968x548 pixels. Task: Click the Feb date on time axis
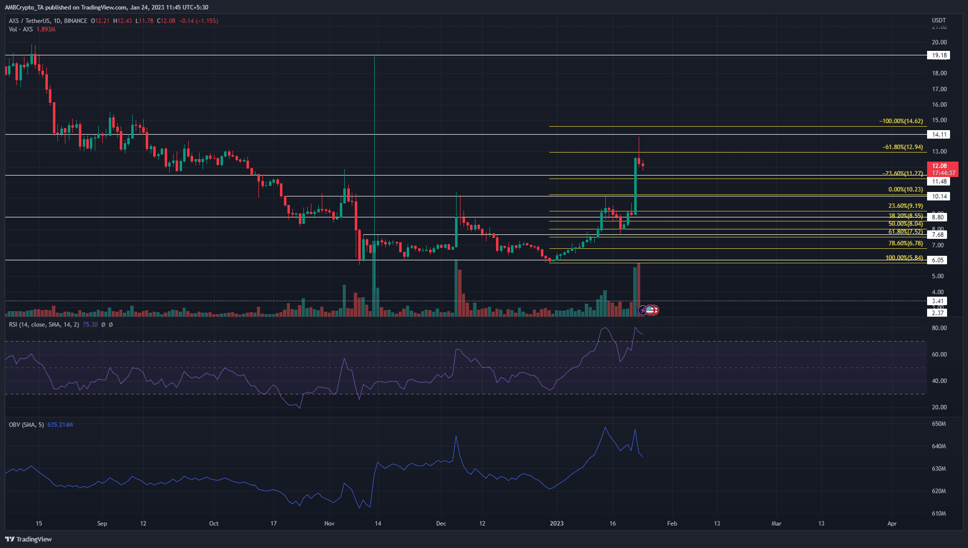coord(672,524)
